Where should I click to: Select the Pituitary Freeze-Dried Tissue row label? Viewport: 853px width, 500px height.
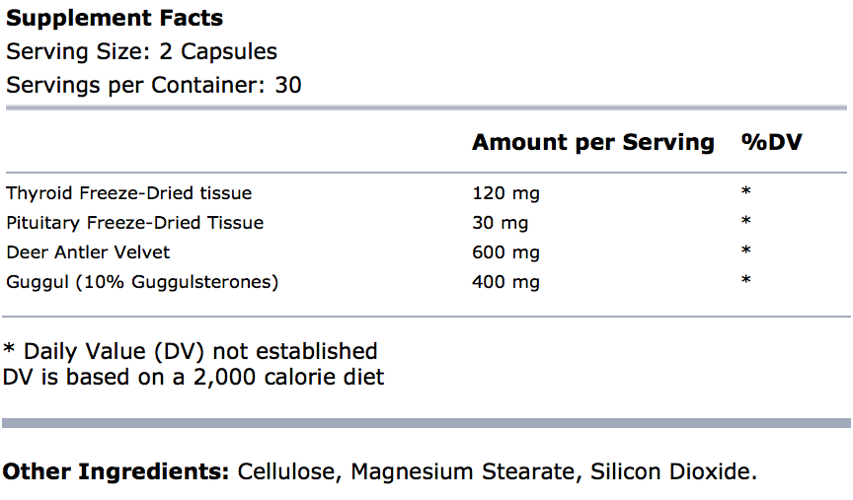pyautogui.click(x=134, y=222)
